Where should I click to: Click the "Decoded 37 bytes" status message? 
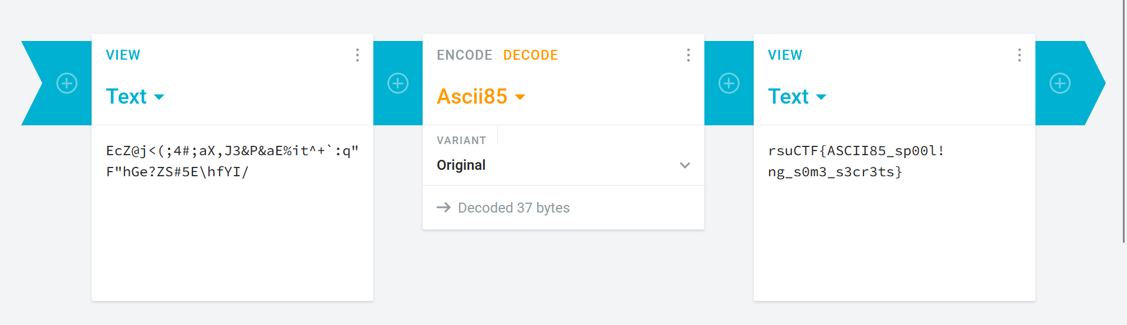tap(514, 208)
